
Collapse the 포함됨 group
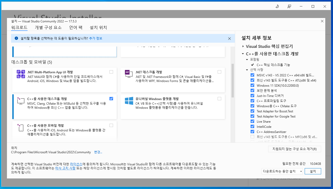click(x=247, y=60)
